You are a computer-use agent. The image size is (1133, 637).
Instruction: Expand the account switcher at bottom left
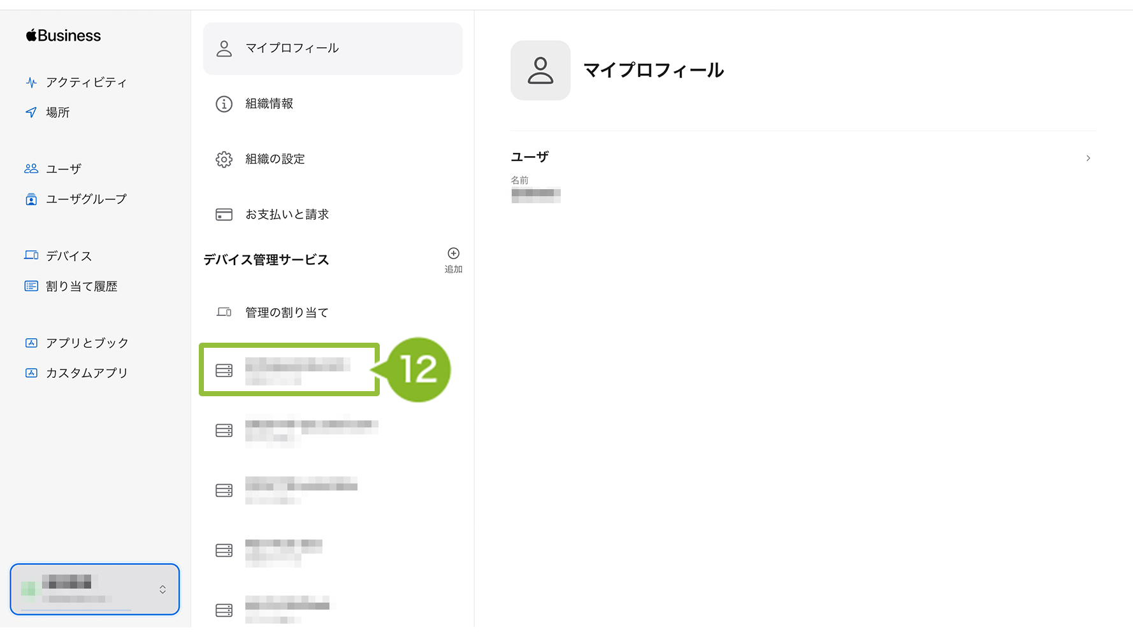coord(95,589)
